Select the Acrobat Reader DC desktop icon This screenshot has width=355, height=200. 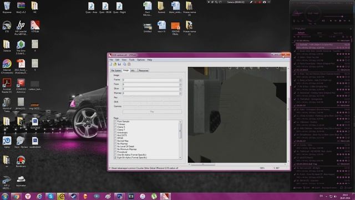point(7,86)
